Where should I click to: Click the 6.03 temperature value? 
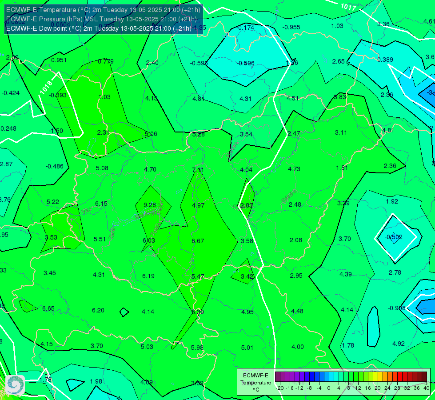pos(149,240)
